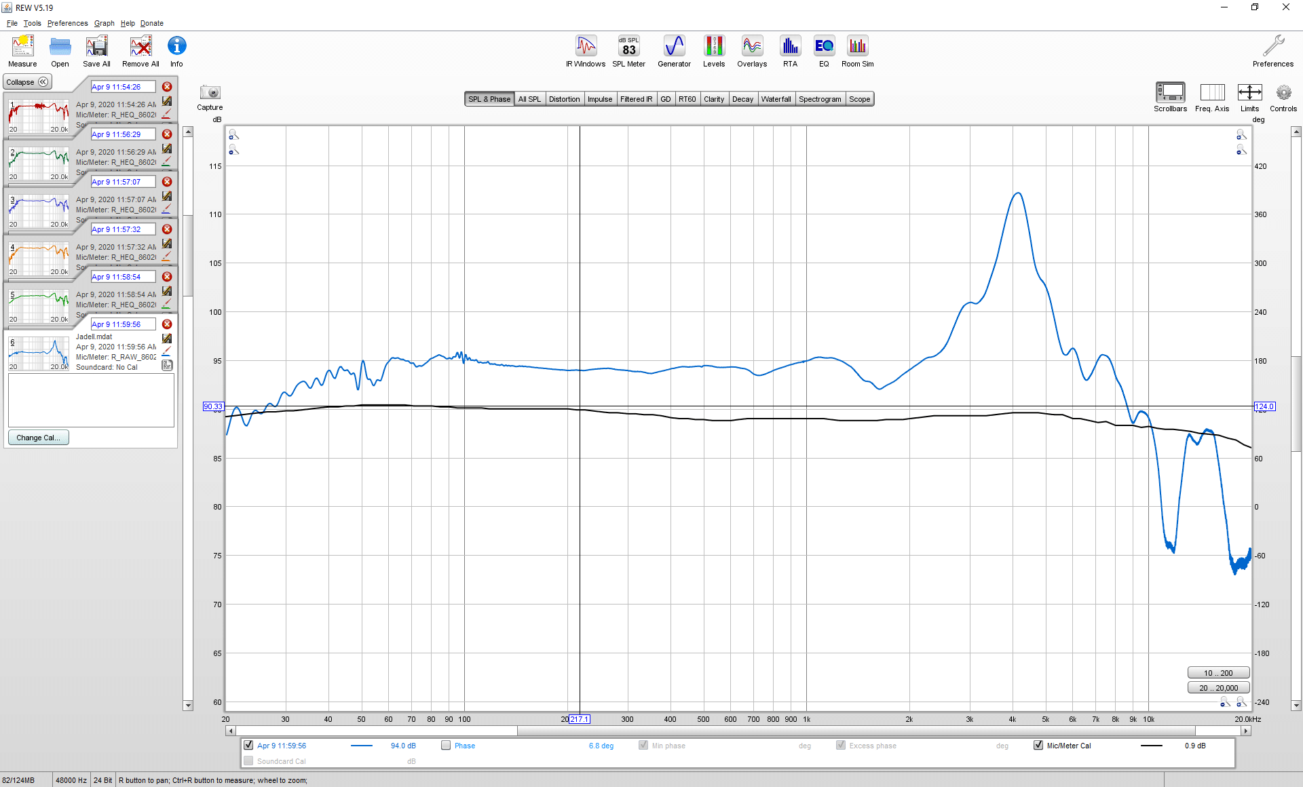Click the Measure icon

pyautogui.click(x=22, y=52)
